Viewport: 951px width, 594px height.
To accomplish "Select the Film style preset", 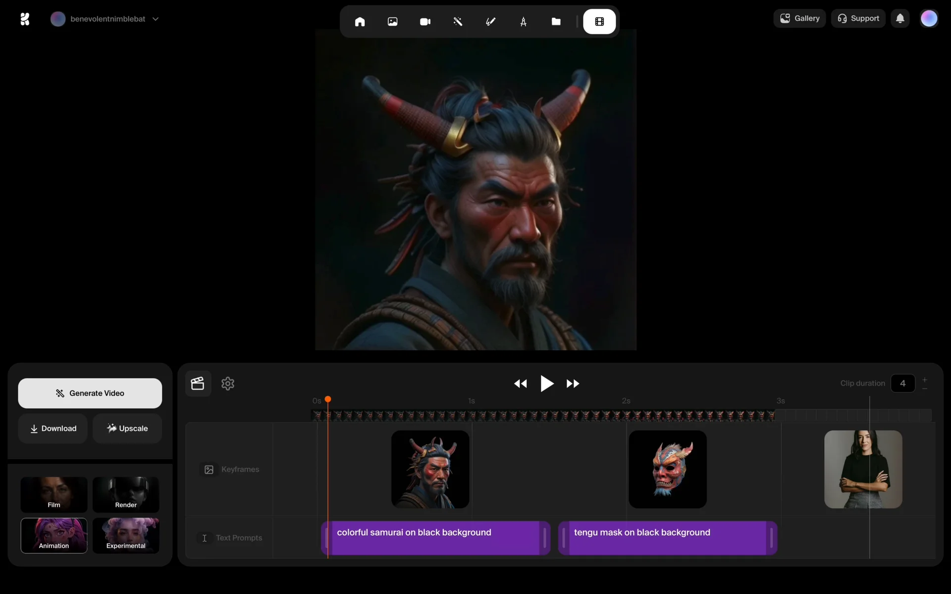I will [x=54, y=494].
